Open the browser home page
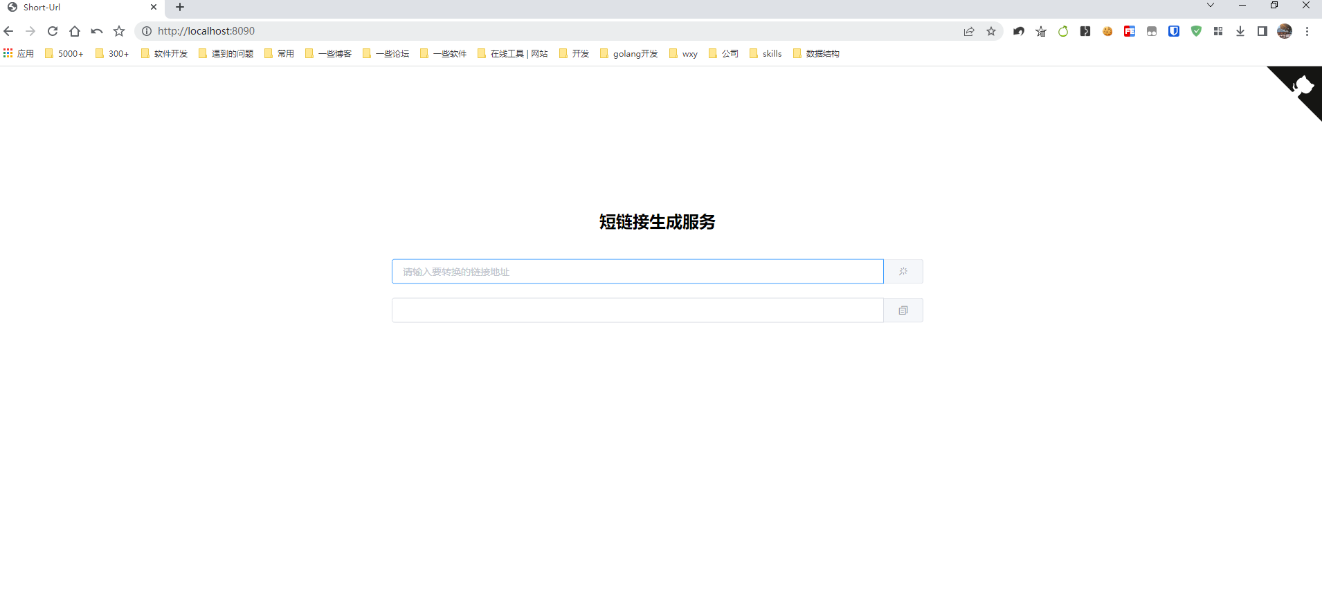The width and height of the screenshot is (1322, 614). coord(75,31)
